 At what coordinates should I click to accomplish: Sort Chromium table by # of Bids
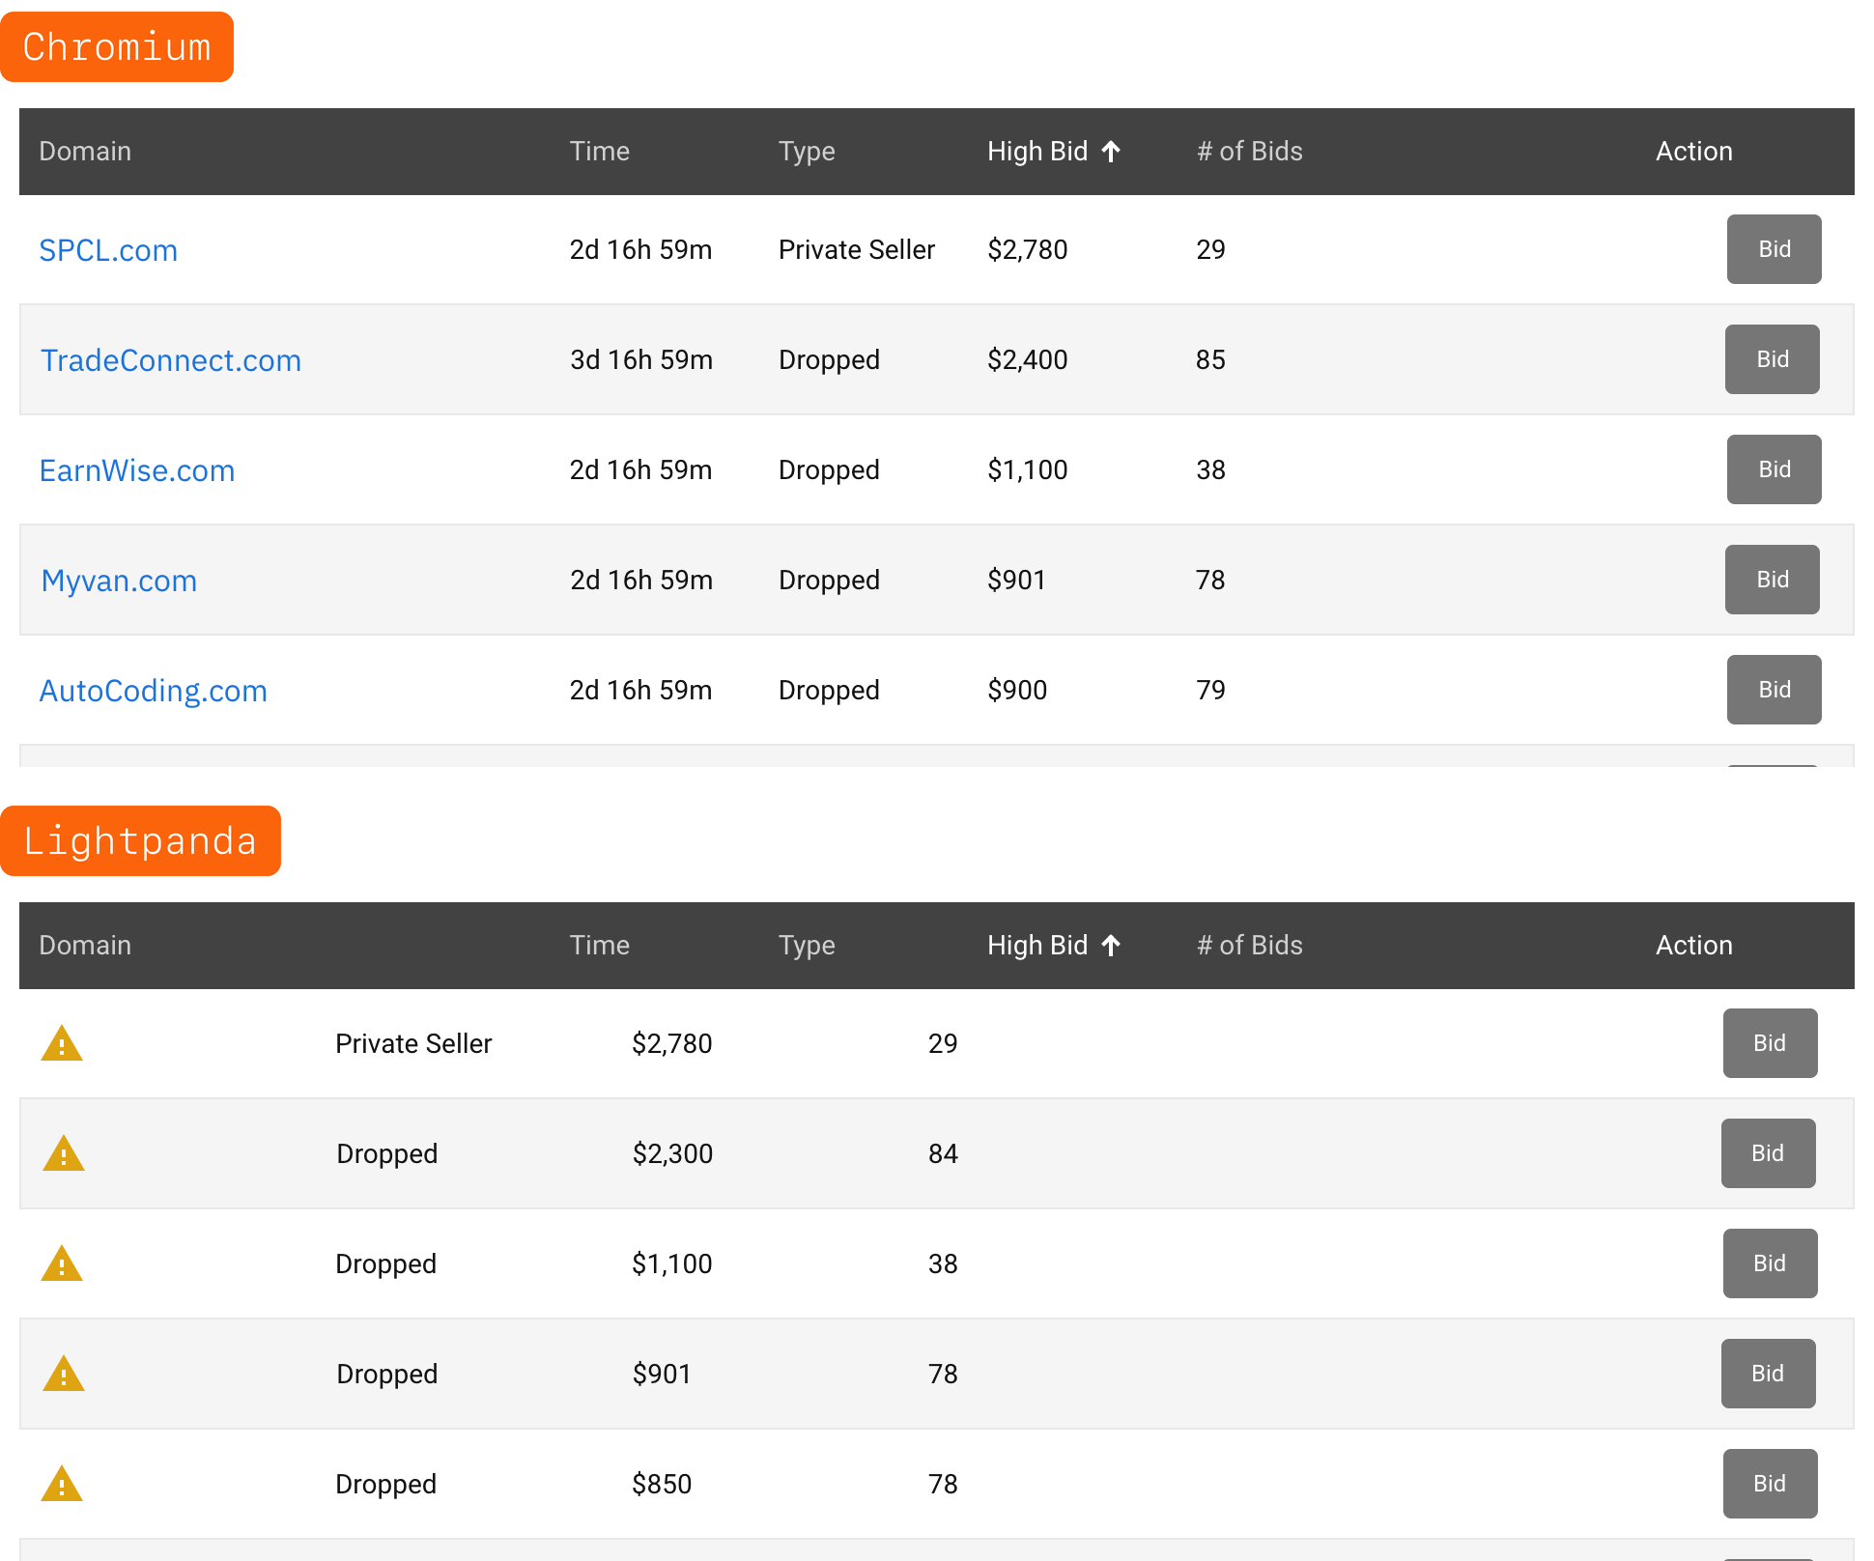[x=1249, y=151]
